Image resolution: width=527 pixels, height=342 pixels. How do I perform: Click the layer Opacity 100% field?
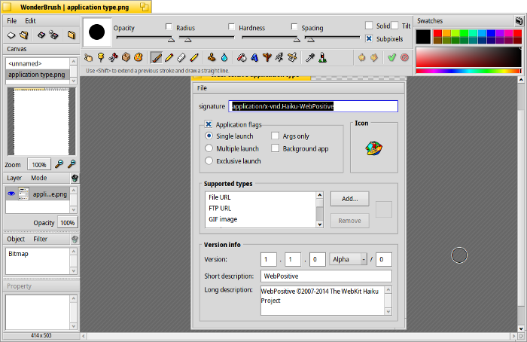67,223
